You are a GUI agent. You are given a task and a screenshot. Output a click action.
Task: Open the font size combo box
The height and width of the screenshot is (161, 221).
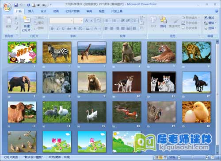click(78, 21)
